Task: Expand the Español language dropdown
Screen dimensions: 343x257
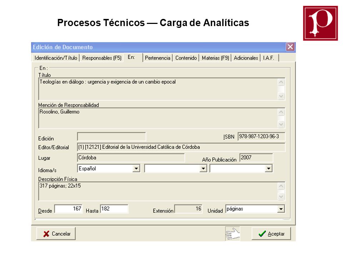Action: coord(136,168)
